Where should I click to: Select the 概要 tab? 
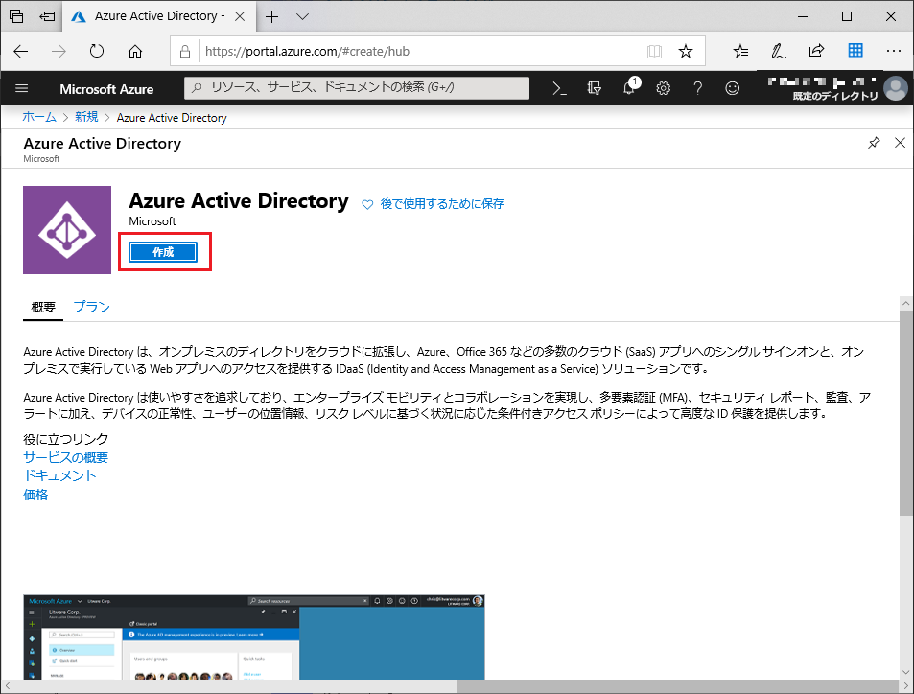43,307
